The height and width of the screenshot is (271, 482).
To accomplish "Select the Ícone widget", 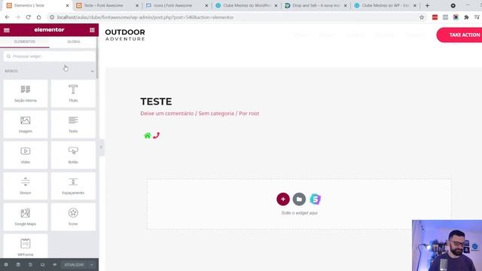I will [73, 217].
